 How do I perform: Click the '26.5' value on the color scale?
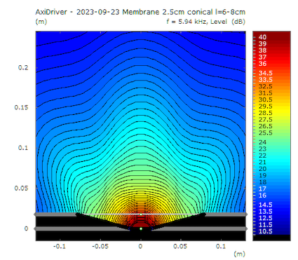pyautogui.click(x=265, y=126)
